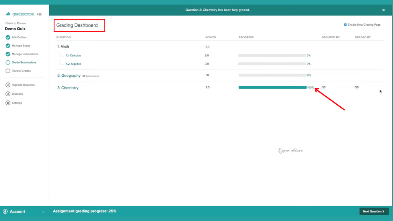Open Review Grades in the sidebar
393x221 pixels.
(21, 71)
